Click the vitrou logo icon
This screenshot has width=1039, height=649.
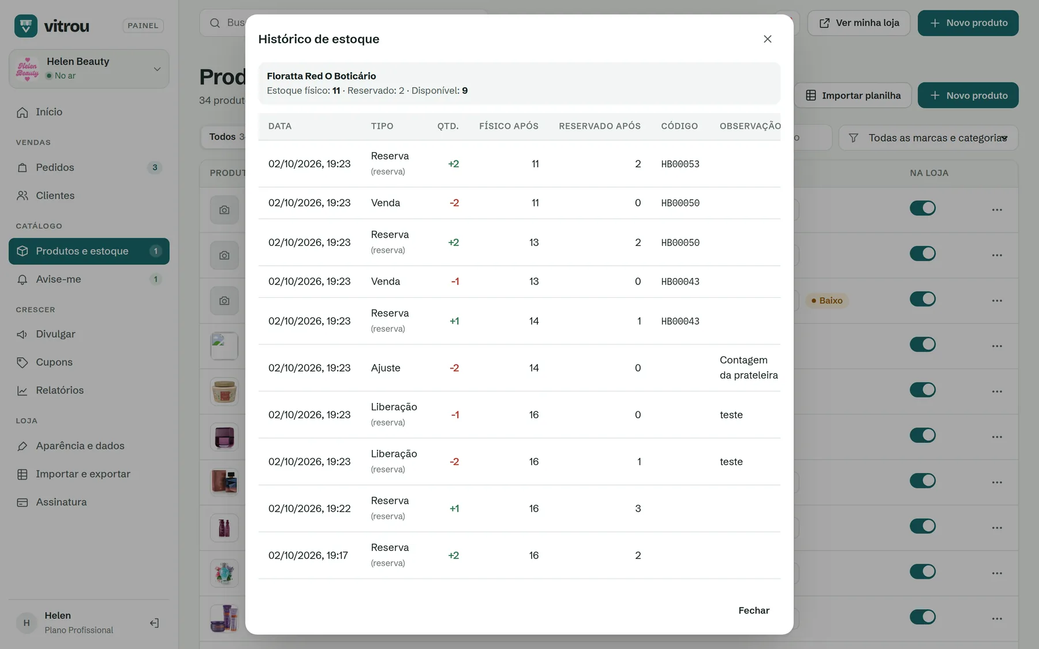26,26
